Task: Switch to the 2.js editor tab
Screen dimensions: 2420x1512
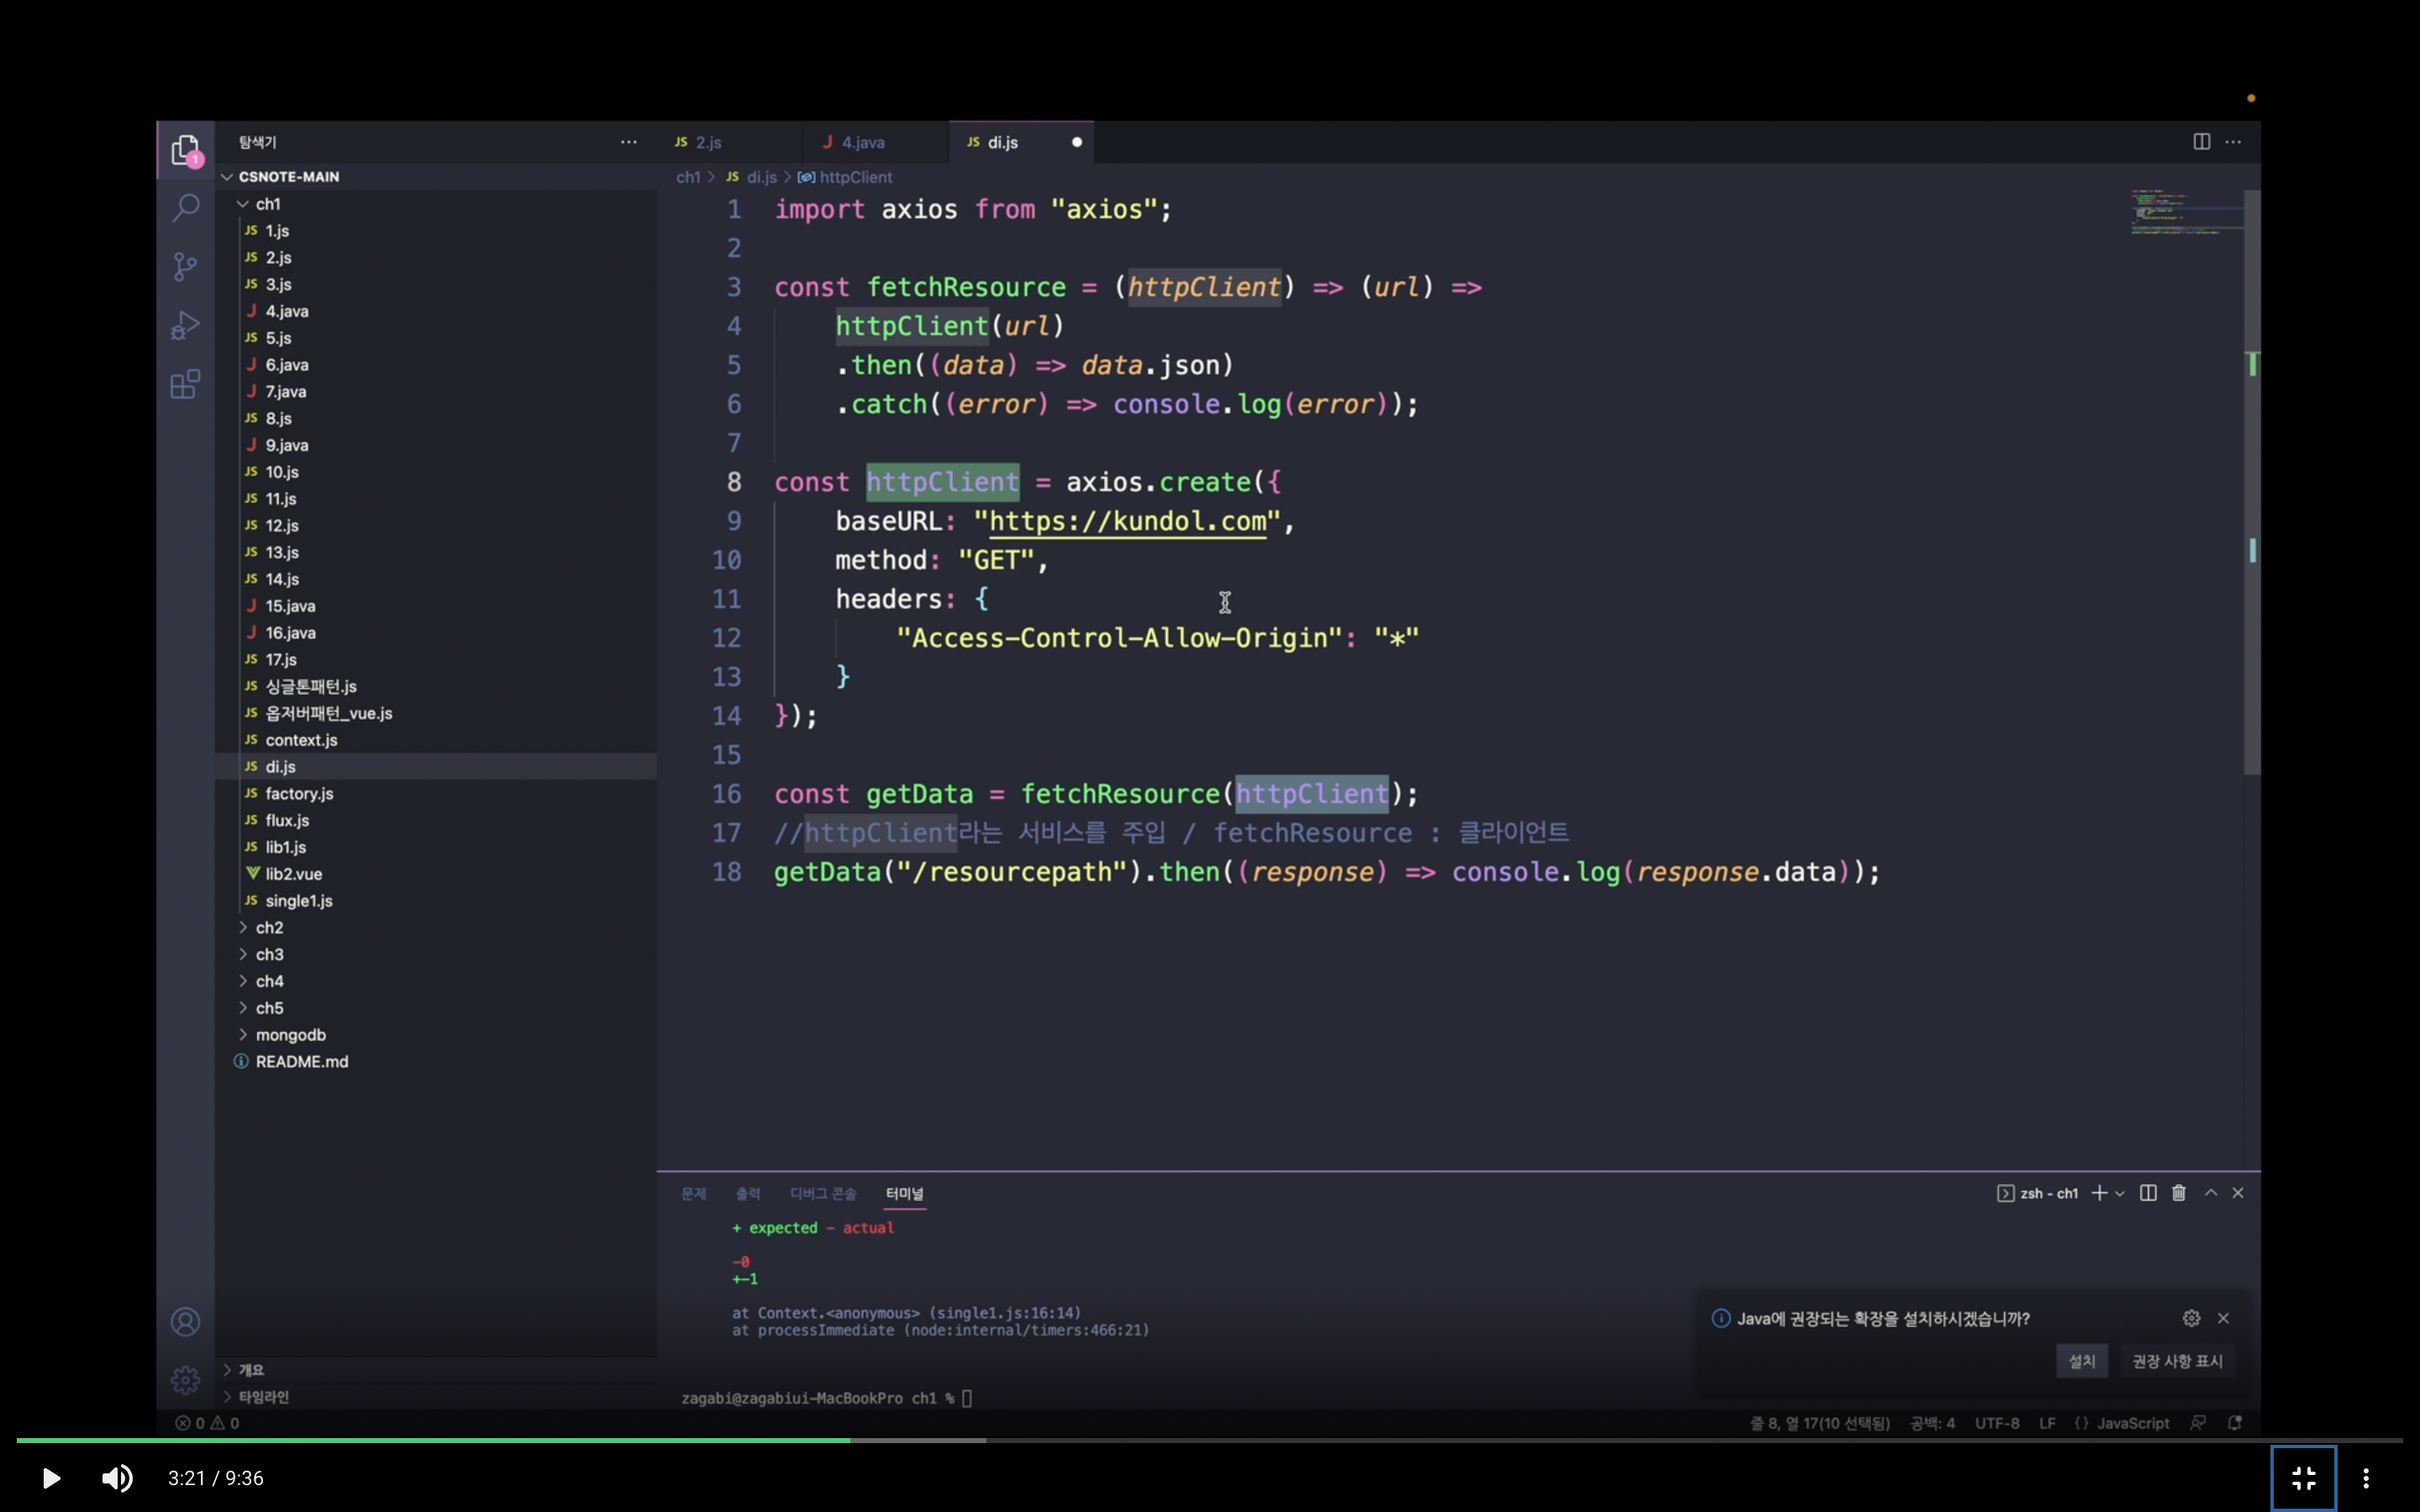Action: 708,143
